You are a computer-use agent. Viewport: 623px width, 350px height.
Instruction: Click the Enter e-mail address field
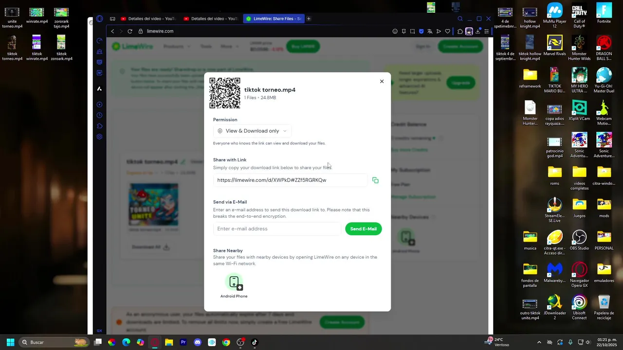click(277, 229)
